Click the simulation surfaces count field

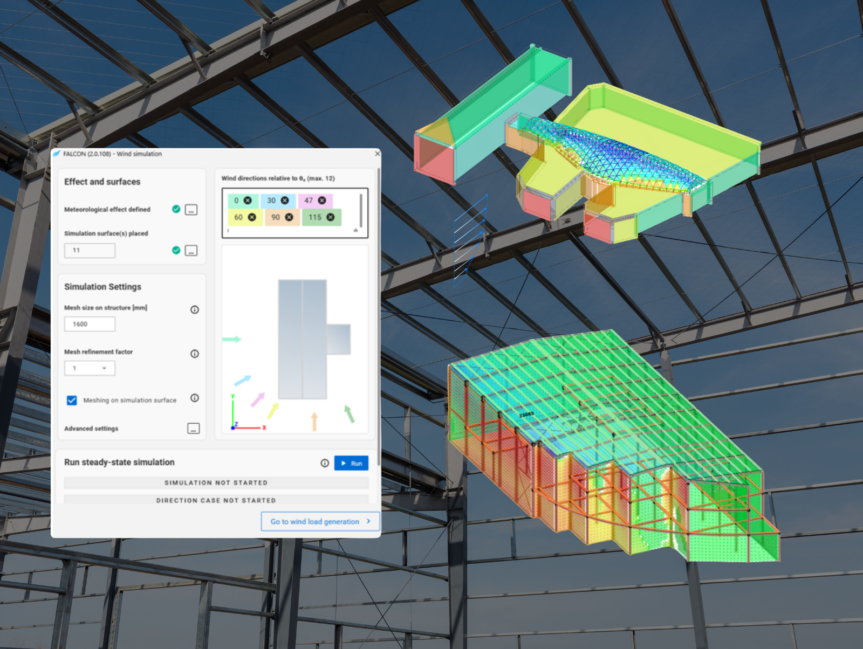coord(90,251)
